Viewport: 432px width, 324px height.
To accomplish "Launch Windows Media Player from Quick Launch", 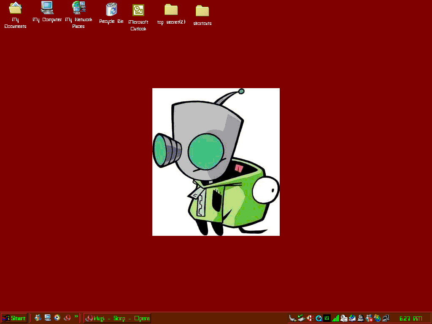I will pos(57,318).
